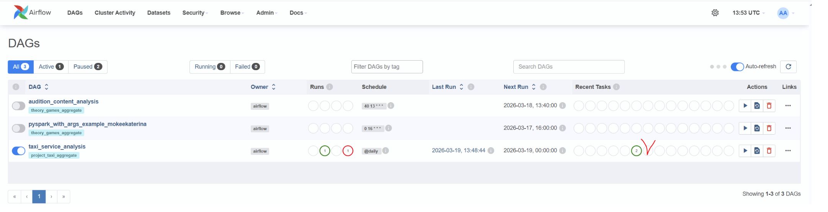The height and width of the screenshot is (212, 828).
Task: Delete the audition_content_analysis DAG
Action: [x=769, y=106]
